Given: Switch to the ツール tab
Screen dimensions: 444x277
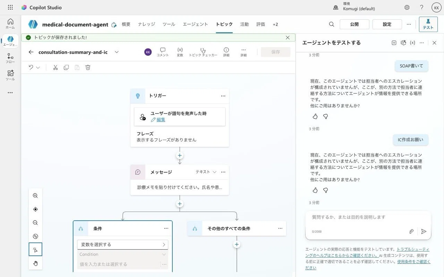Looking at the screenshot, I should (169, 24).
